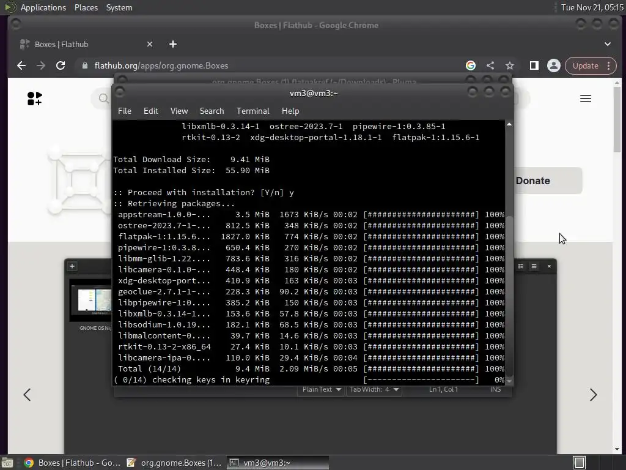Click the terminal window title vm3@vm3:~
This screenshot has width=626, height=470.
[x=314, y=93]
